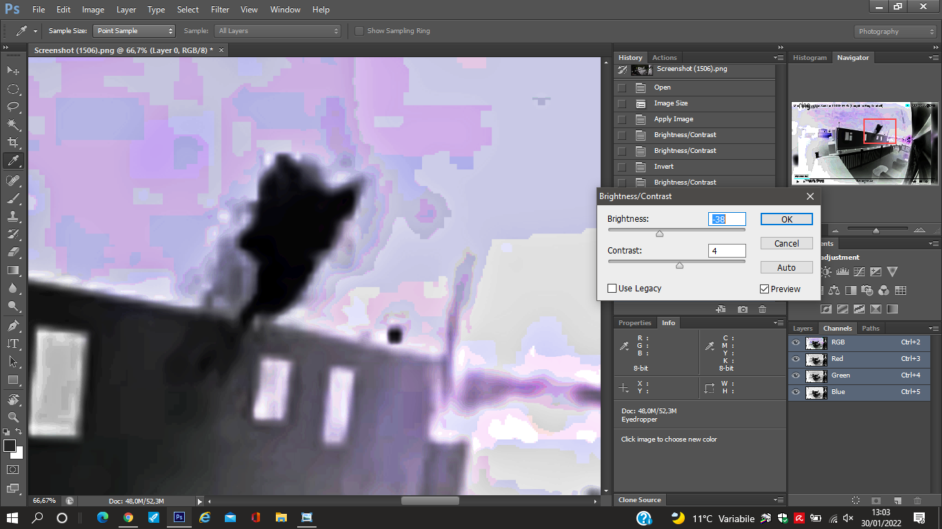Hide the Red channel visibility eye
942x529 pixels.
point(796,359)
